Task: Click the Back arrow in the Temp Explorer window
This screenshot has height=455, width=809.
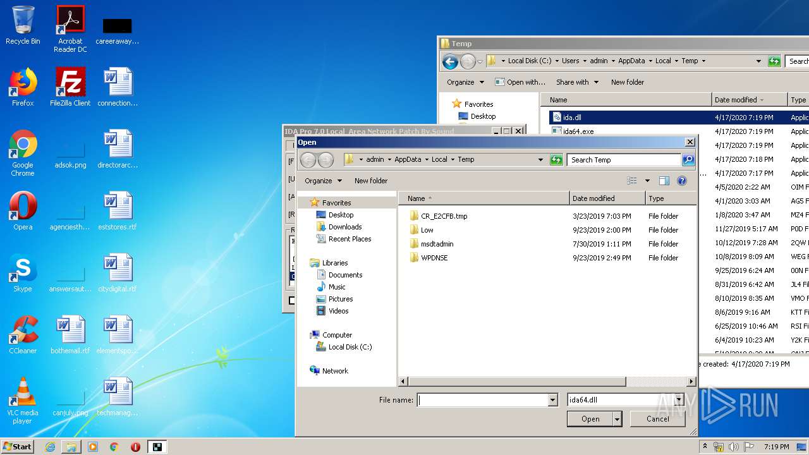Action: (x=450, y=61)
